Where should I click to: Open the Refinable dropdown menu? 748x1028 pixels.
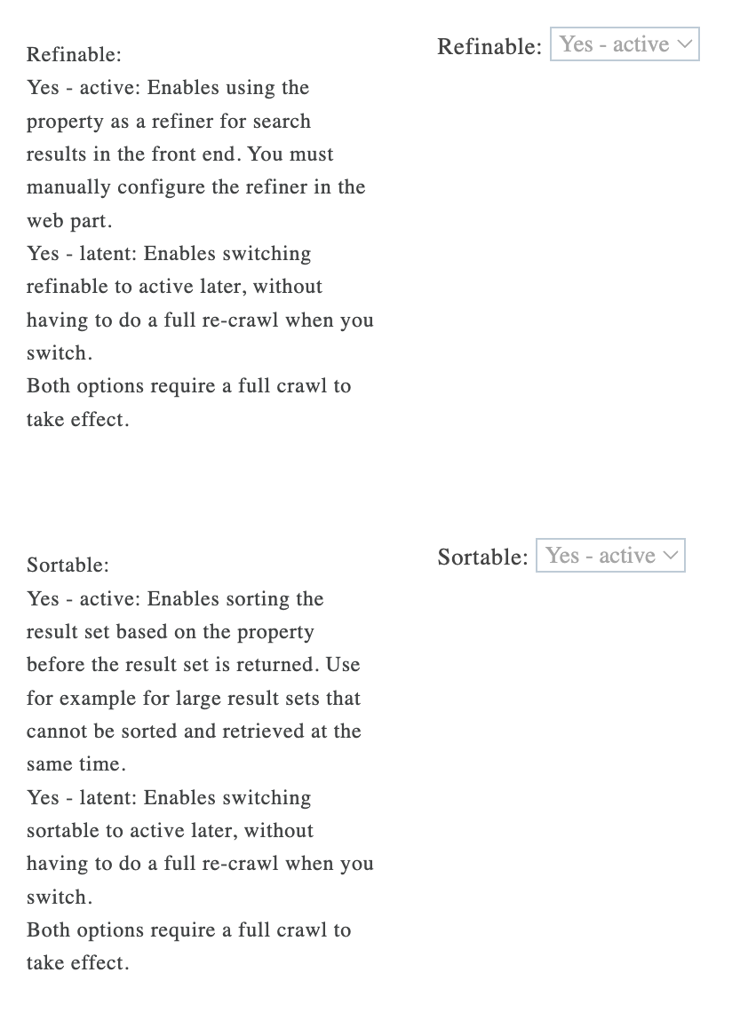(x=625, y=43)
